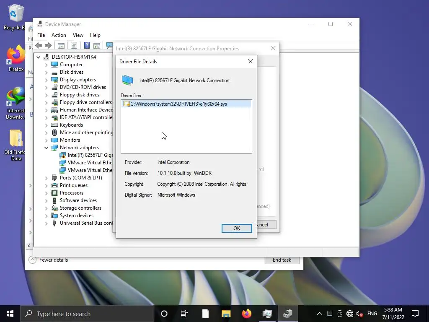Expand the Disk drives category
429x322 pixels.
coord(46,72)
